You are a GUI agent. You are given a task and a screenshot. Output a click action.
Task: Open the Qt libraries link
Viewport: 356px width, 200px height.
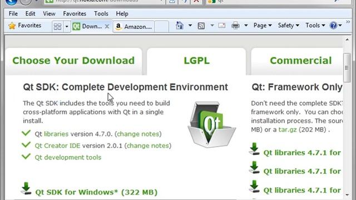point(56,134)
